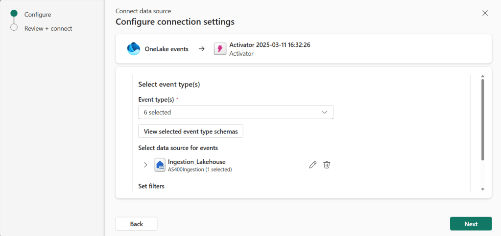The image size is (501, 236).
Task: Click the vertical scrollbar thumb in settings panel
Action: click(x=482, y=120)
